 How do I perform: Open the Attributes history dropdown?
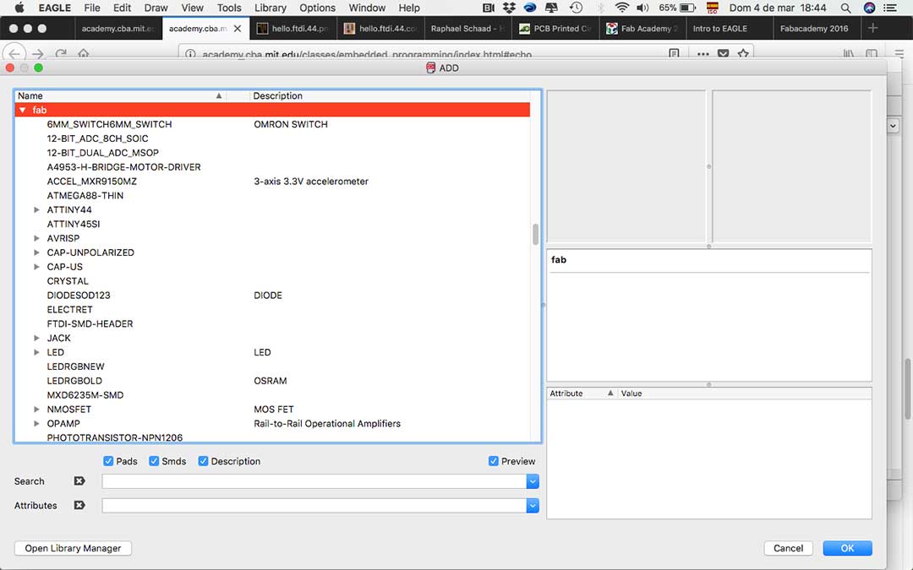coord(533,506)
